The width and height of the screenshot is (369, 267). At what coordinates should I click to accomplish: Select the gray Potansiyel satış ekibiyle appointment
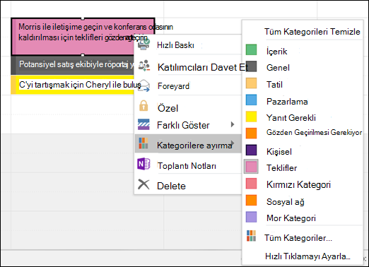[x=73, y=65]
